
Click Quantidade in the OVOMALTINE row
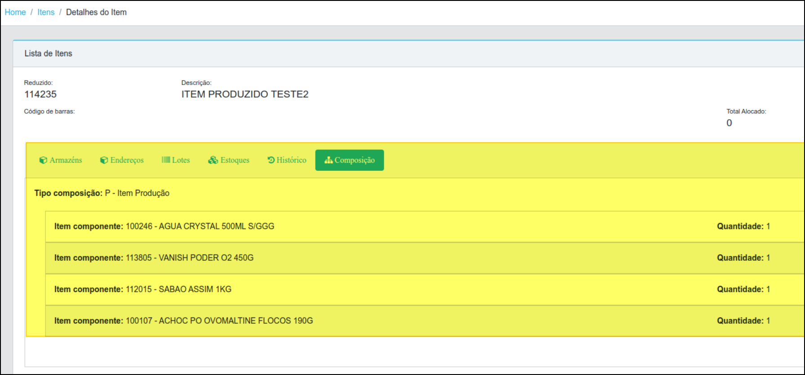743,321
